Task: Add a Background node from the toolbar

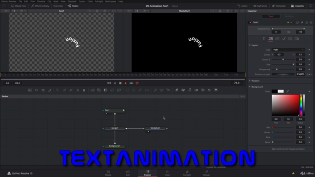Action: click(x=30, y=90)
